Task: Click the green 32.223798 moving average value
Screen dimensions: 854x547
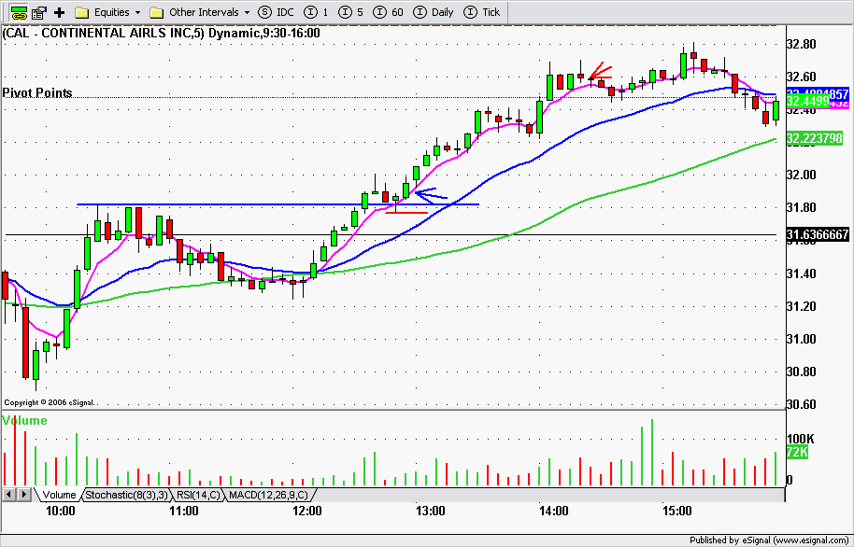Action: tap(814, 138)
